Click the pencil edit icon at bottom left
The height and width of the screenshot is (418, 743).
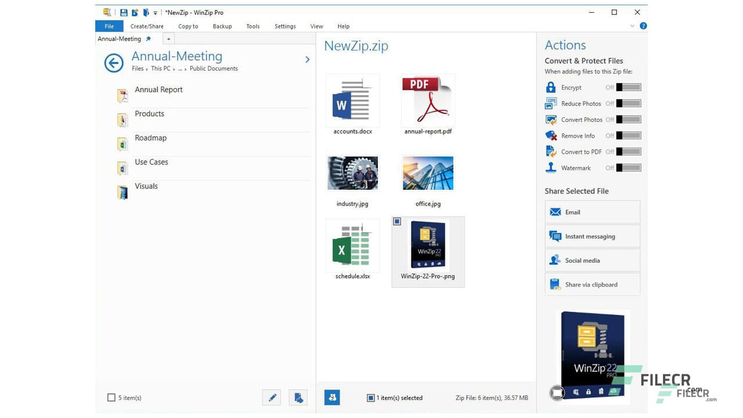tap(271, 397)
